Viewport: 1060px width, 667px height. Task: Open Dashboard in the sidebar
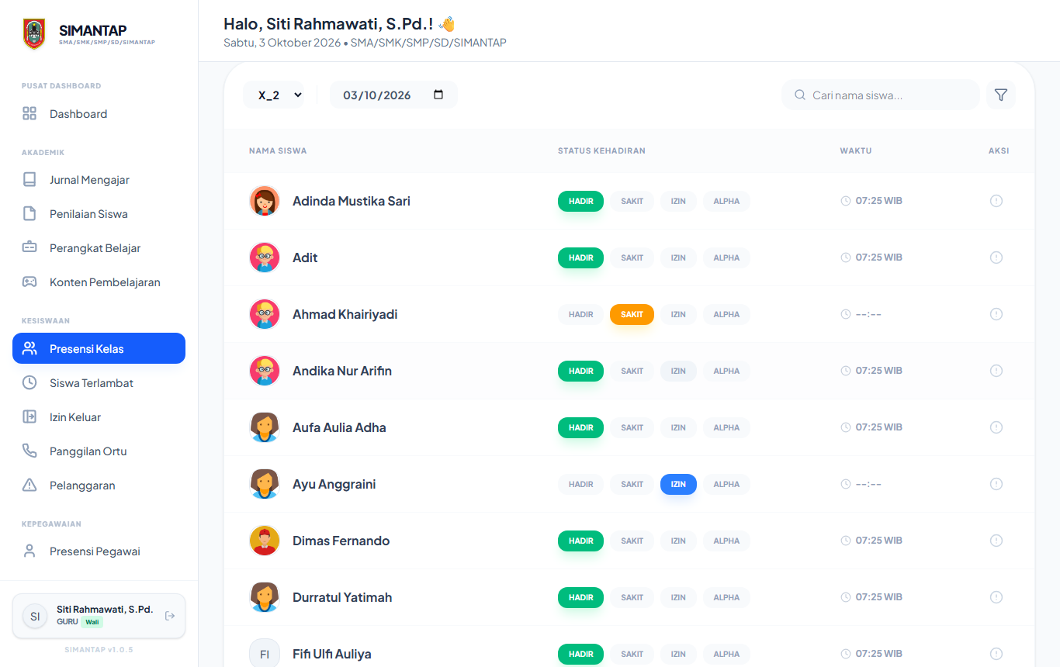coord(99,114)
